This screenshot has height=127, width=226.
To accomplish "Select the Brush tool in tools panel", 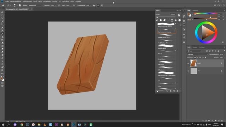I will [2, 34].
